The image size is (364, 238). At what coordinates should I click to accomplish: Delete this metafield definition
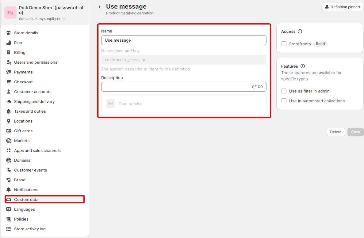click(x=335, y=132)
